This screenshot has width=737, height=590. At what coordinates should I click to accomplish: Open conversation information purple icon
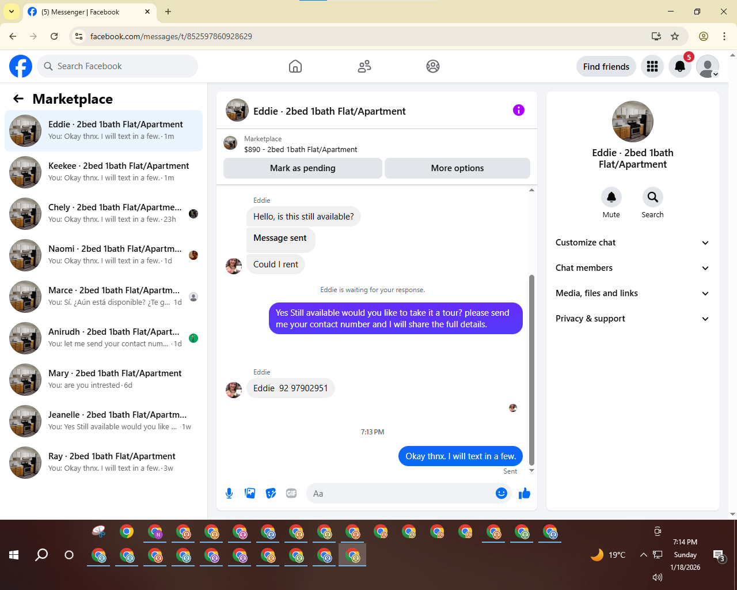click(x=519, y=110)
